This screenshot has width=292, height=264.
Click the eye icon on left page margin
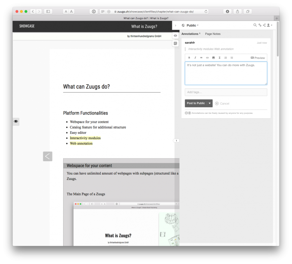click(x=16, y=121)
